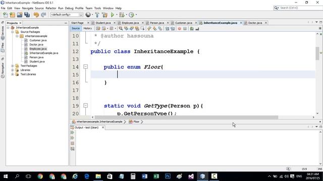Image resolution: width=323 pixels, height=181 pixels.
Task: Click the Undo toolbar icon
Action: pos(36,15)
